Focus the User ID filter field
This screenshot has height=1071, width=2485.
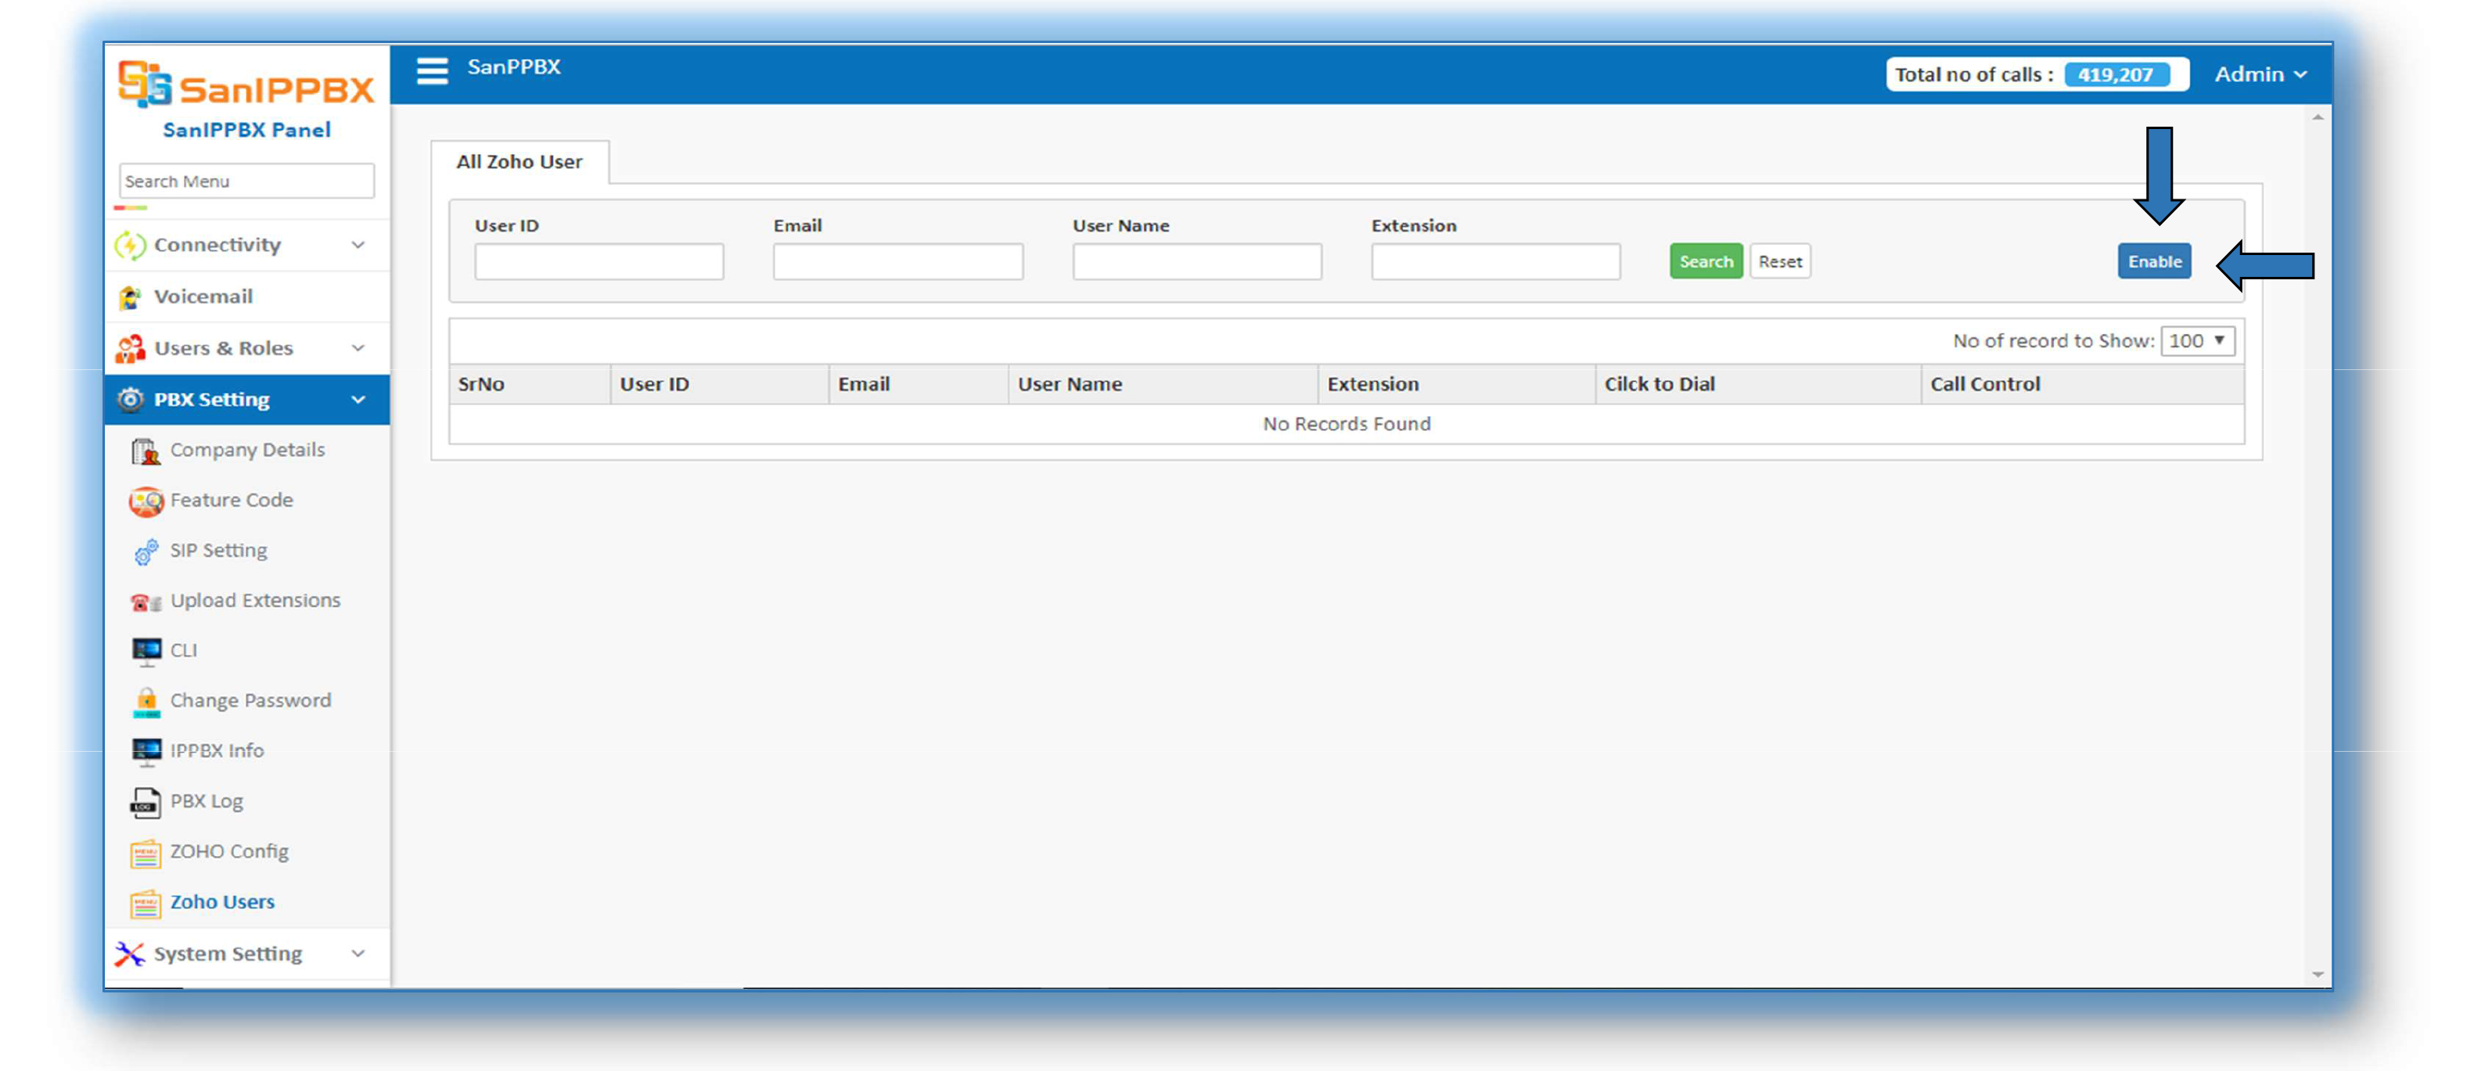pos(599,261)
